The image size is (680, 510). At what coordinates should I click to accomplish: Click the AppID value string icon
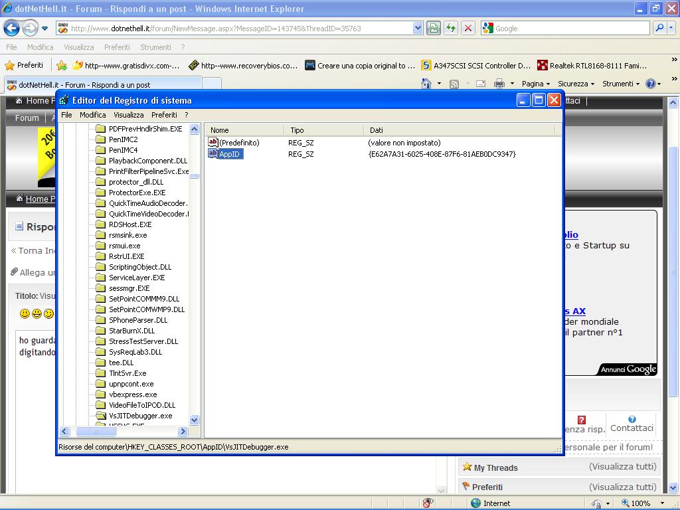coord(213,153)
